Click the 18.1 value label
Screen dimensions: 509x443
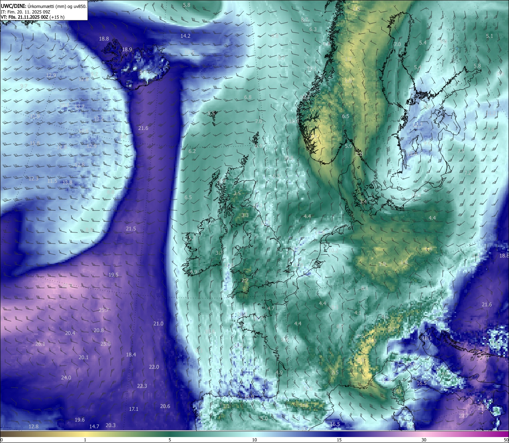(x=427, y=339)
